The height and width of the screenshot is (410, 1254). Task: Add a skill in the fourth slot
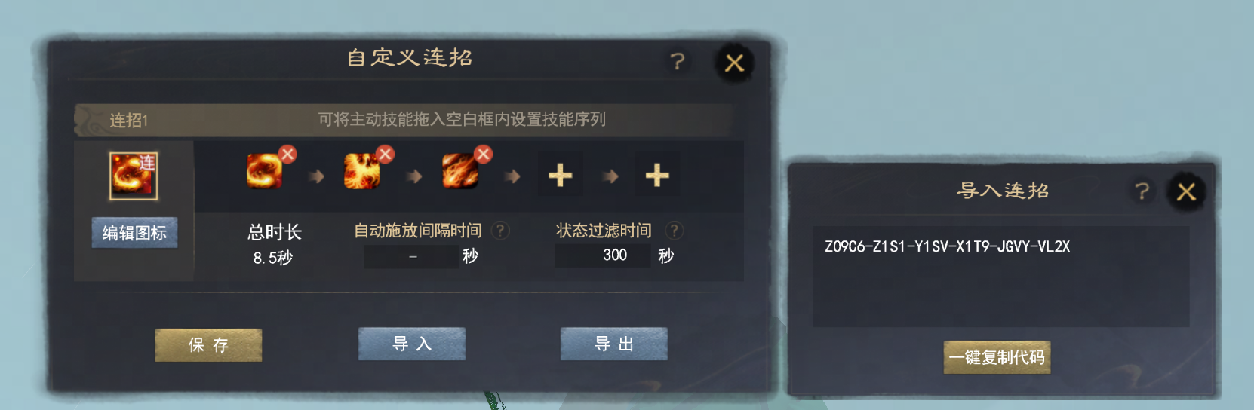pyautogui.click(x=560, y=175)
